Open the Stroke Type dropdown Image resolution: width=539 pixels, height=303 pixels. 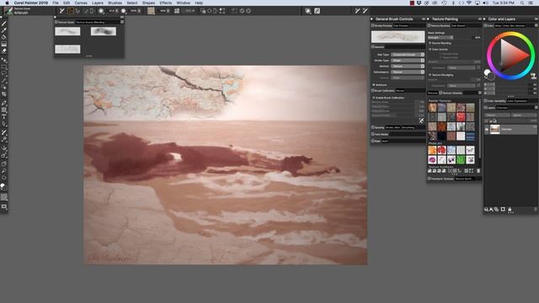tap(408, 61)
